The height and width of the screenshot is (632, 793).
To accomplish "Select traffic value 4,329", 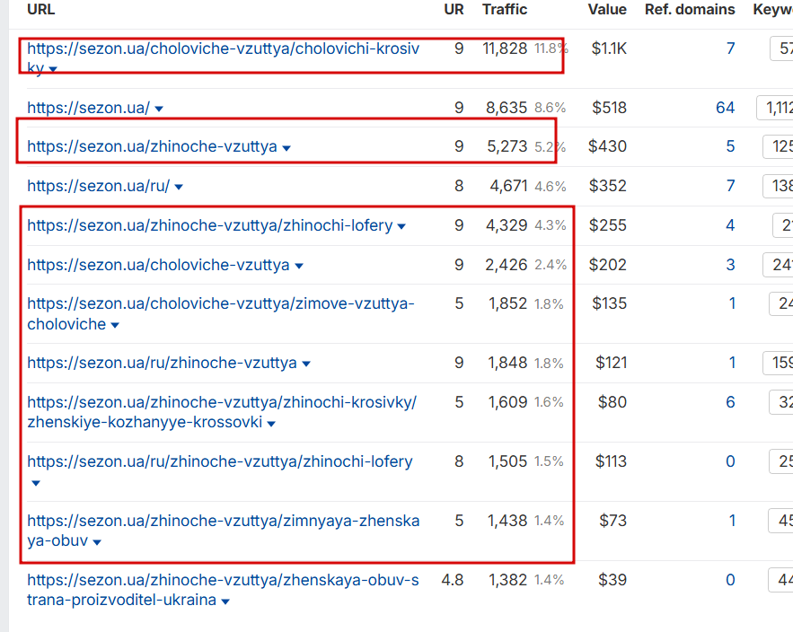I will pos(507,225).
